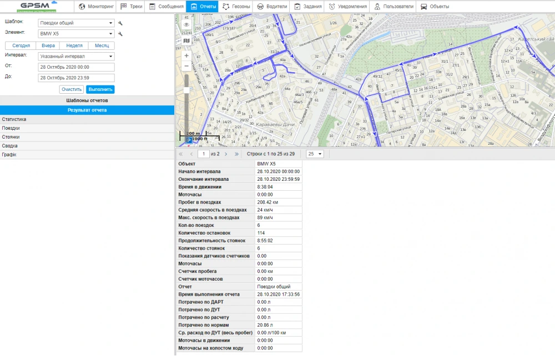Open the Элемент dropdown showing BMW X5
Viewport: 555px width, 356px height.
(x=75, y=33)
